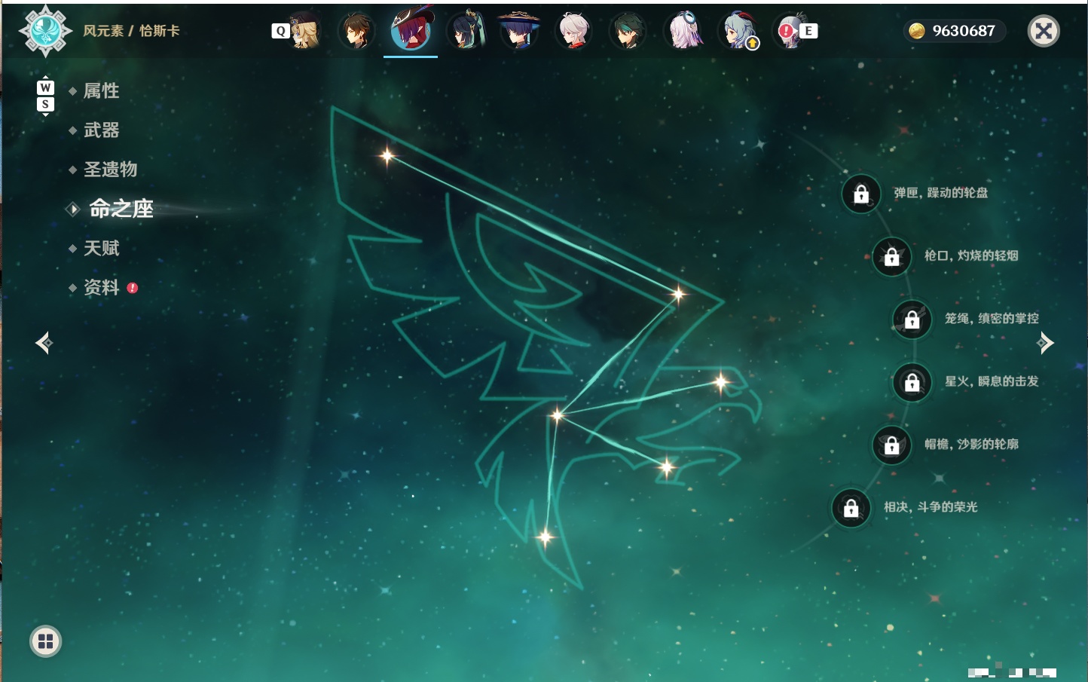Click the topmost star at the eagle's wingtip
Screen dimensions: 1088x682
(387, 156)
